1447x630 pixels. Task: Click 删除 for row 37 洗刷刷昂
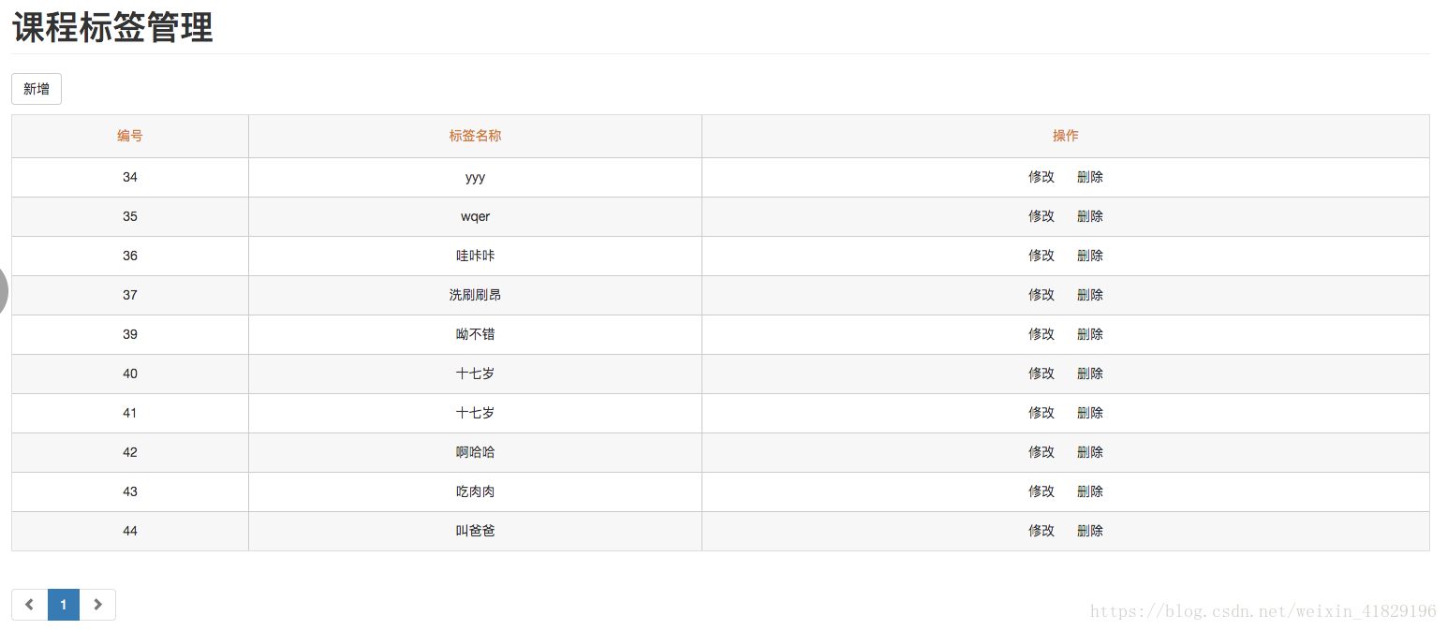[x=1090, y=295]
